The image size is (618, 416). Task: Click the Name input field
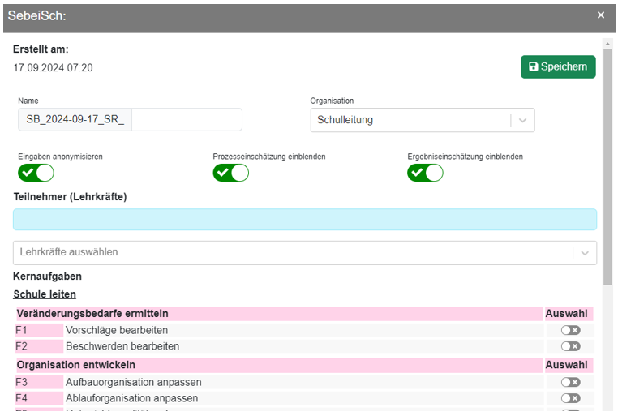click(130, 120)
